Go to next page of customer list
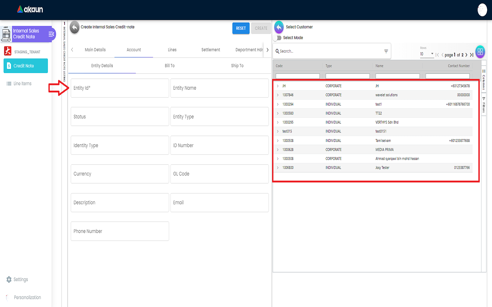This screenshot has height=307, width=492. click(466, 55)
